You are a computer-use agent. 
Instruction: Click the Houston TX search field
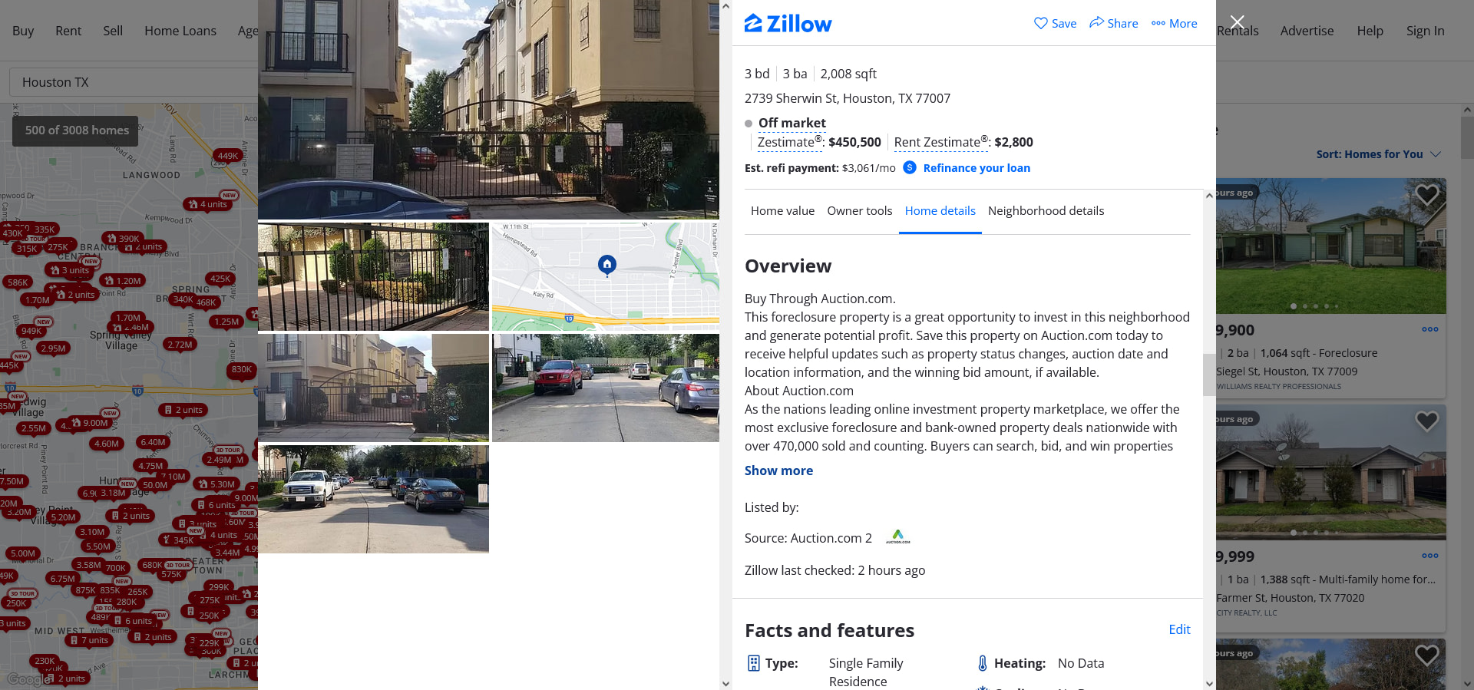134,82
